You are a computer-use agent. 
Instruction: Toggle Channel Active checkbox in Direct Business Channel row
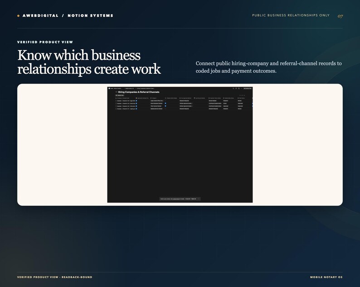tap(165, 104)
